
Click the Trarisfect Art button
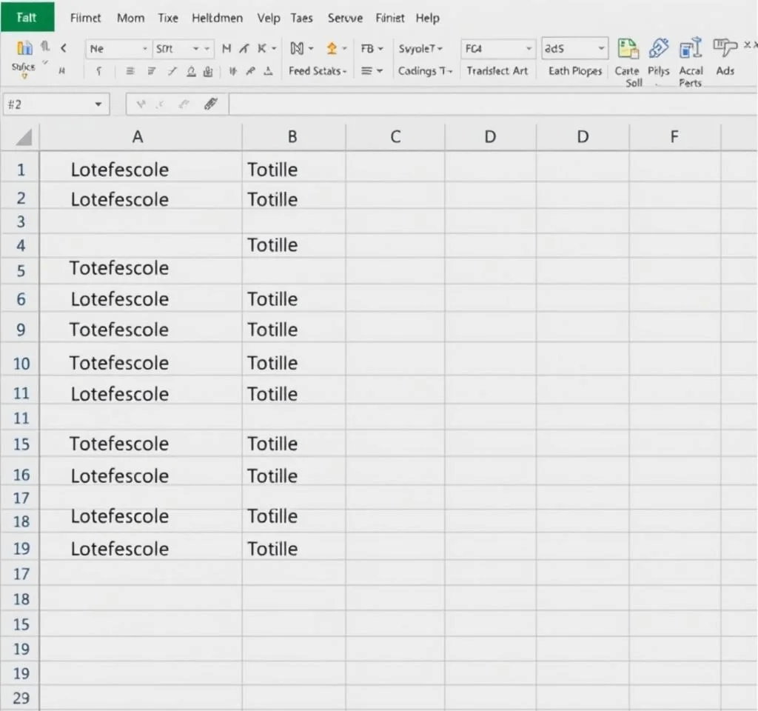coord(497,71)
